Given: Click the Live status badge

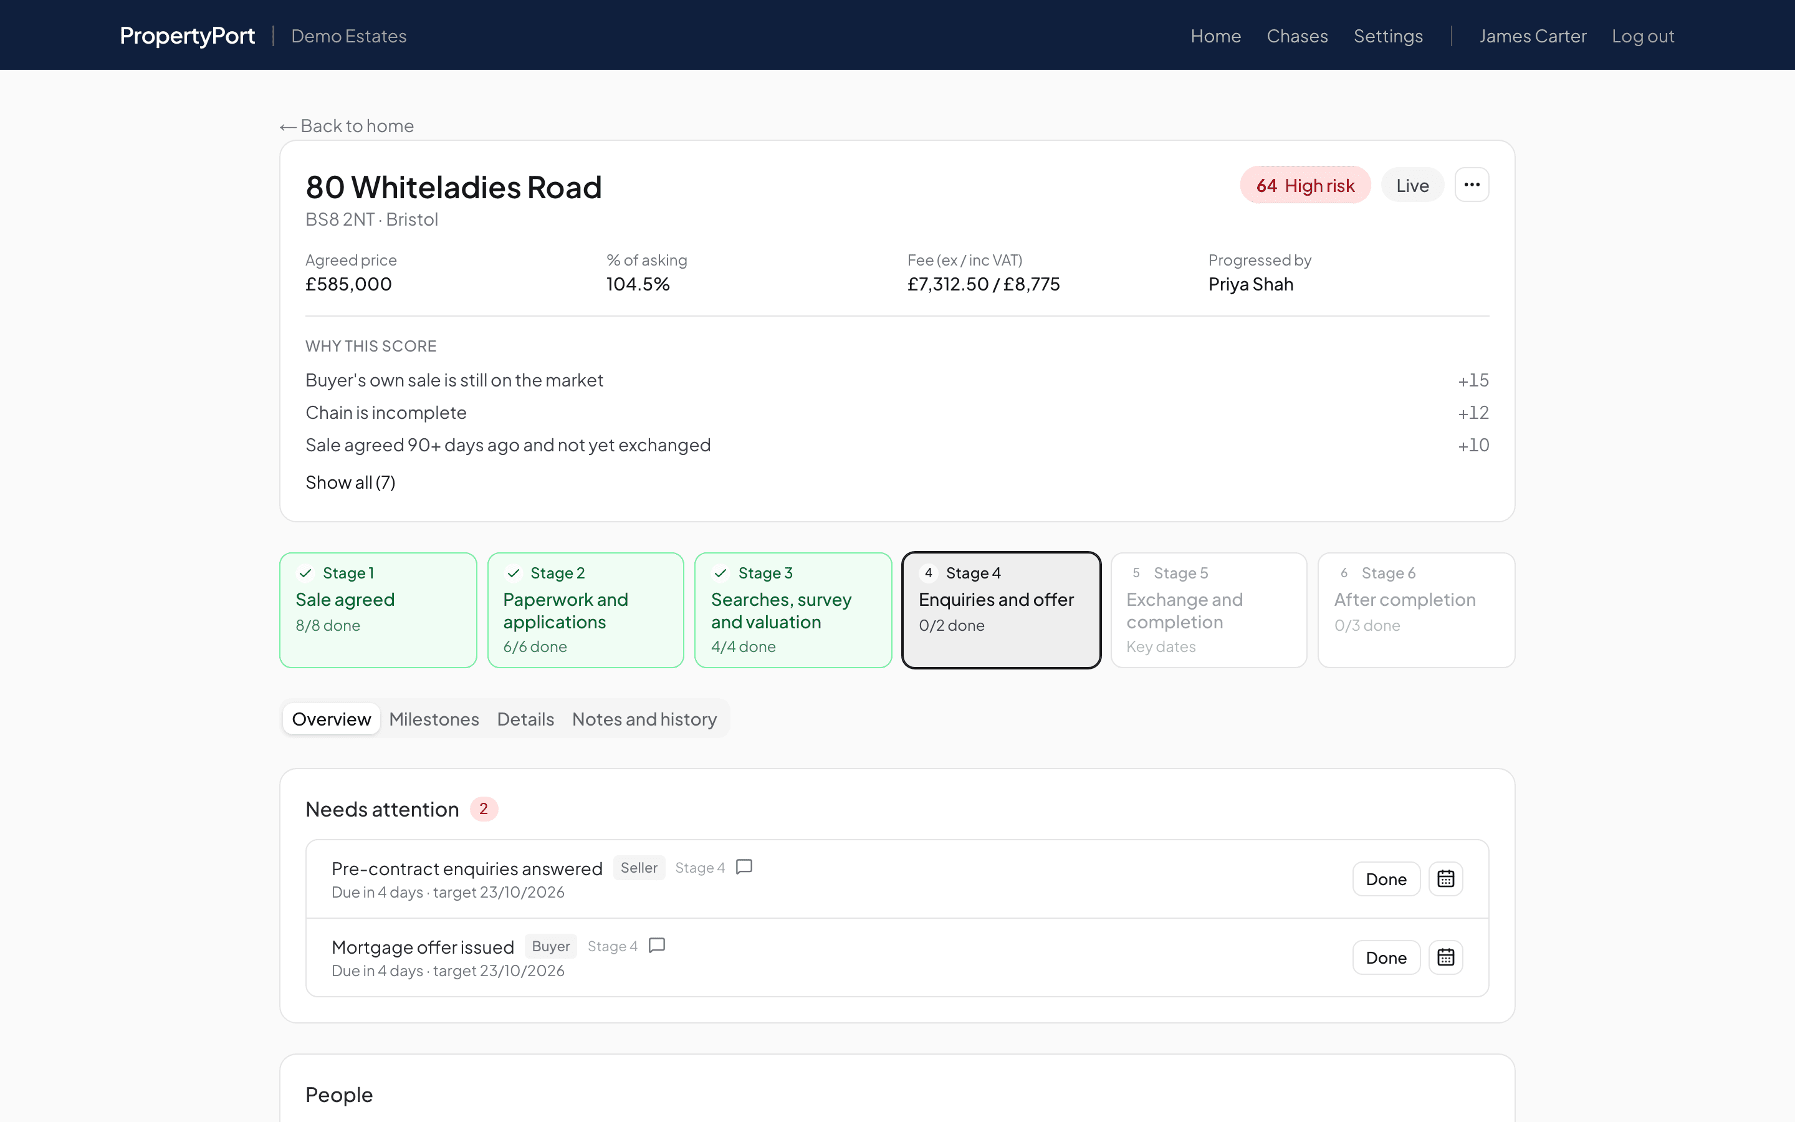Looking at the screenshot, I should 1412,185.
